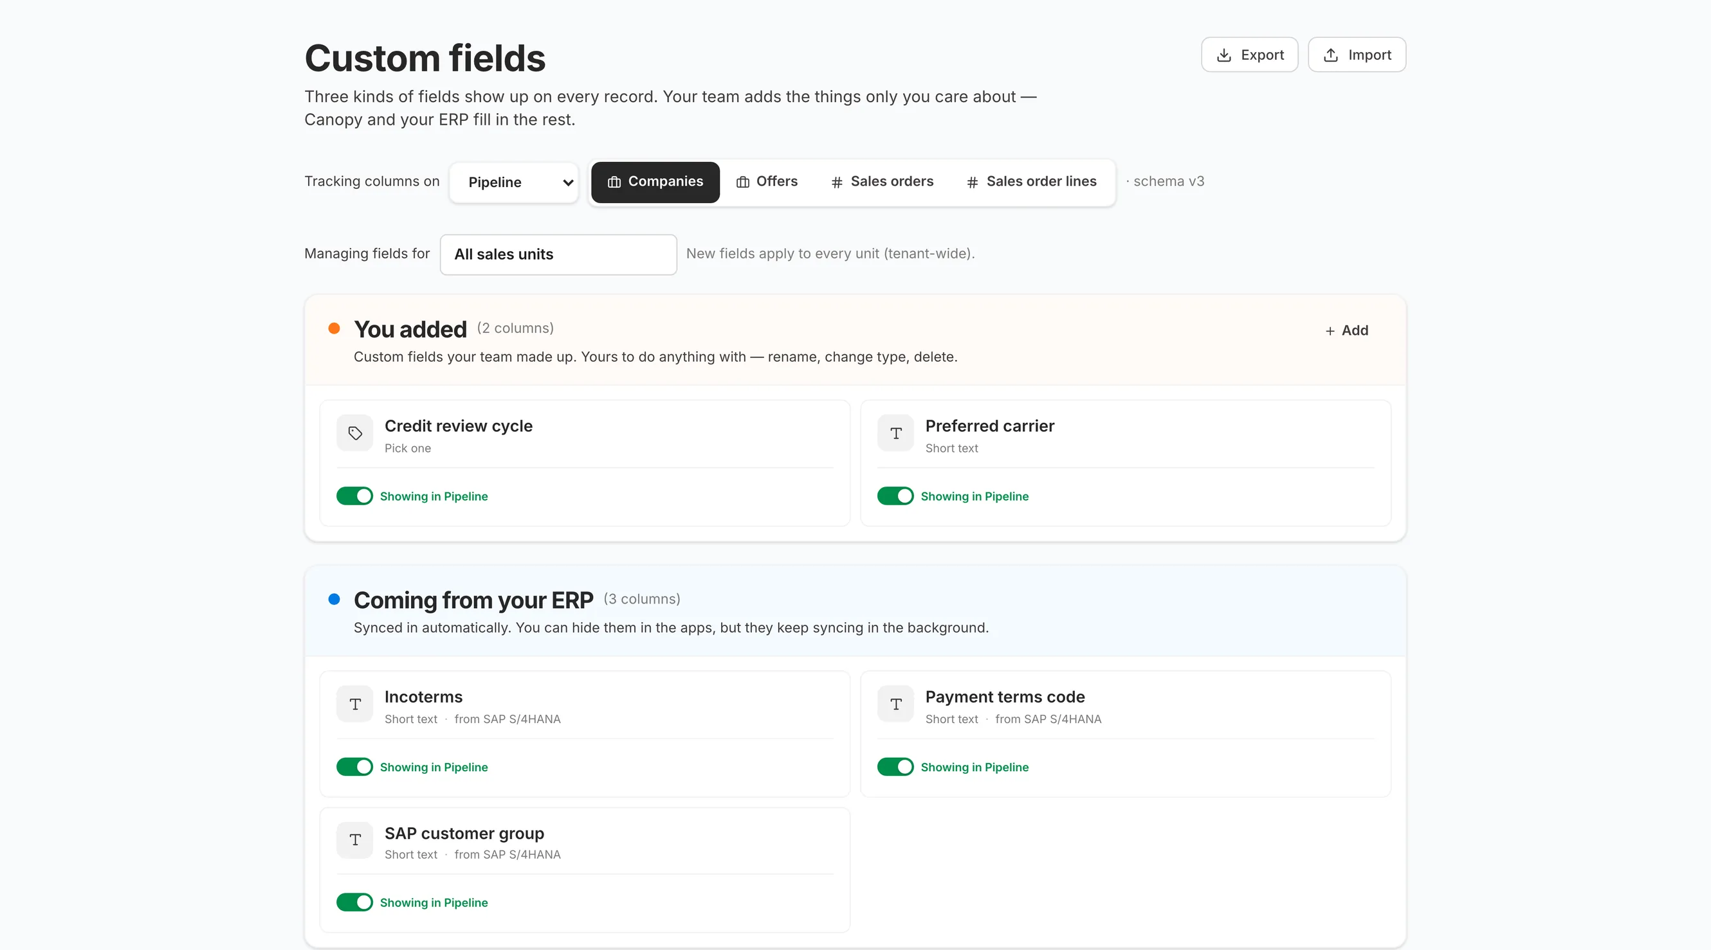Click the Import button
The width and height of the screenshot is (1711, 950).
tap(1357, 55)
